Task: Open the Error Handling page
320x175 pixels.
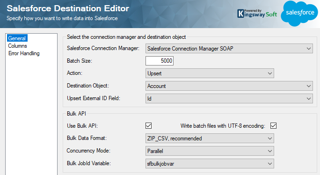Action: point(24,53)
